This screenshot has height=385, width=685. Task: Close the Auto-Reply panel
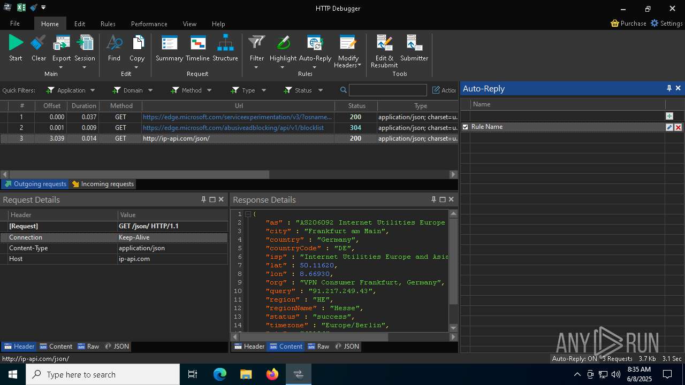tap(678, 88)
